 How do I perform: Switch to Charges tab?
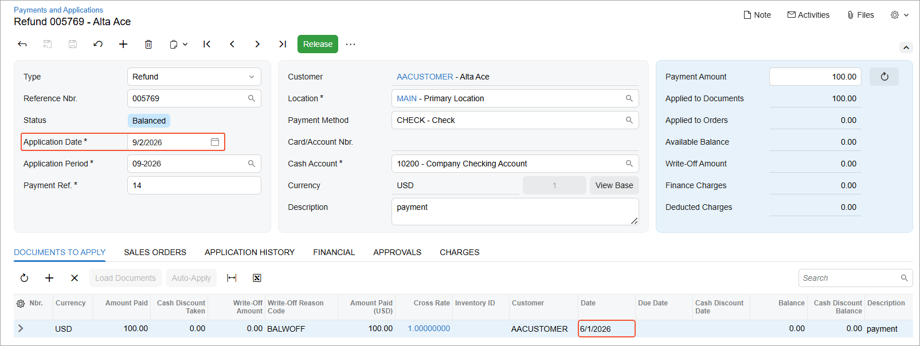(x=459, y=252)
